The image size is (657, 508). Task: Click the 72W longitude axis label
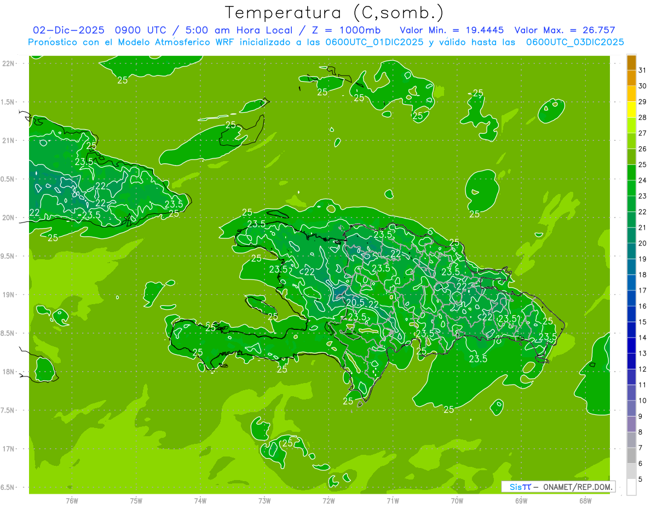pyautogui.click(x=328, y=501)
